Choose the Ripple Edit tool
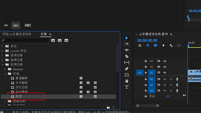Viewport: 201px width, 113px height. click(127, 50)
